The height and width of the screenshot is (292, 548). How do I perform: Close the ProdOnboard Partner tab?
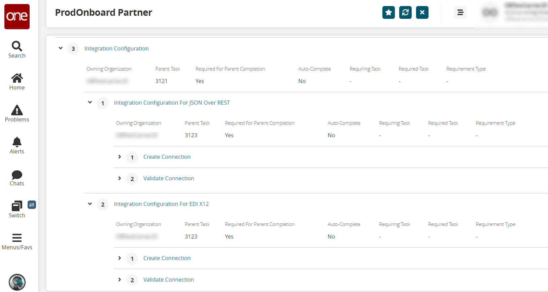pos(422,12)
